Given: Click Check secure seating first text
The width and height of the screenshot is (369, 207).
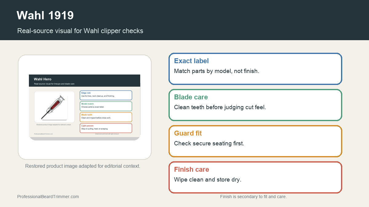Looking at the screenshot, I should coord(209,144).
